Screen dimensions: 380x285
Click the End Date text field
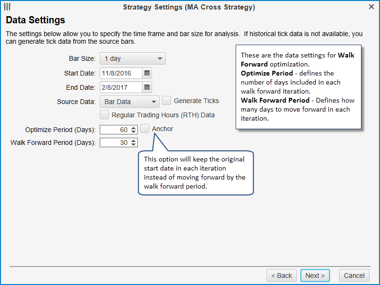point(121,87)
